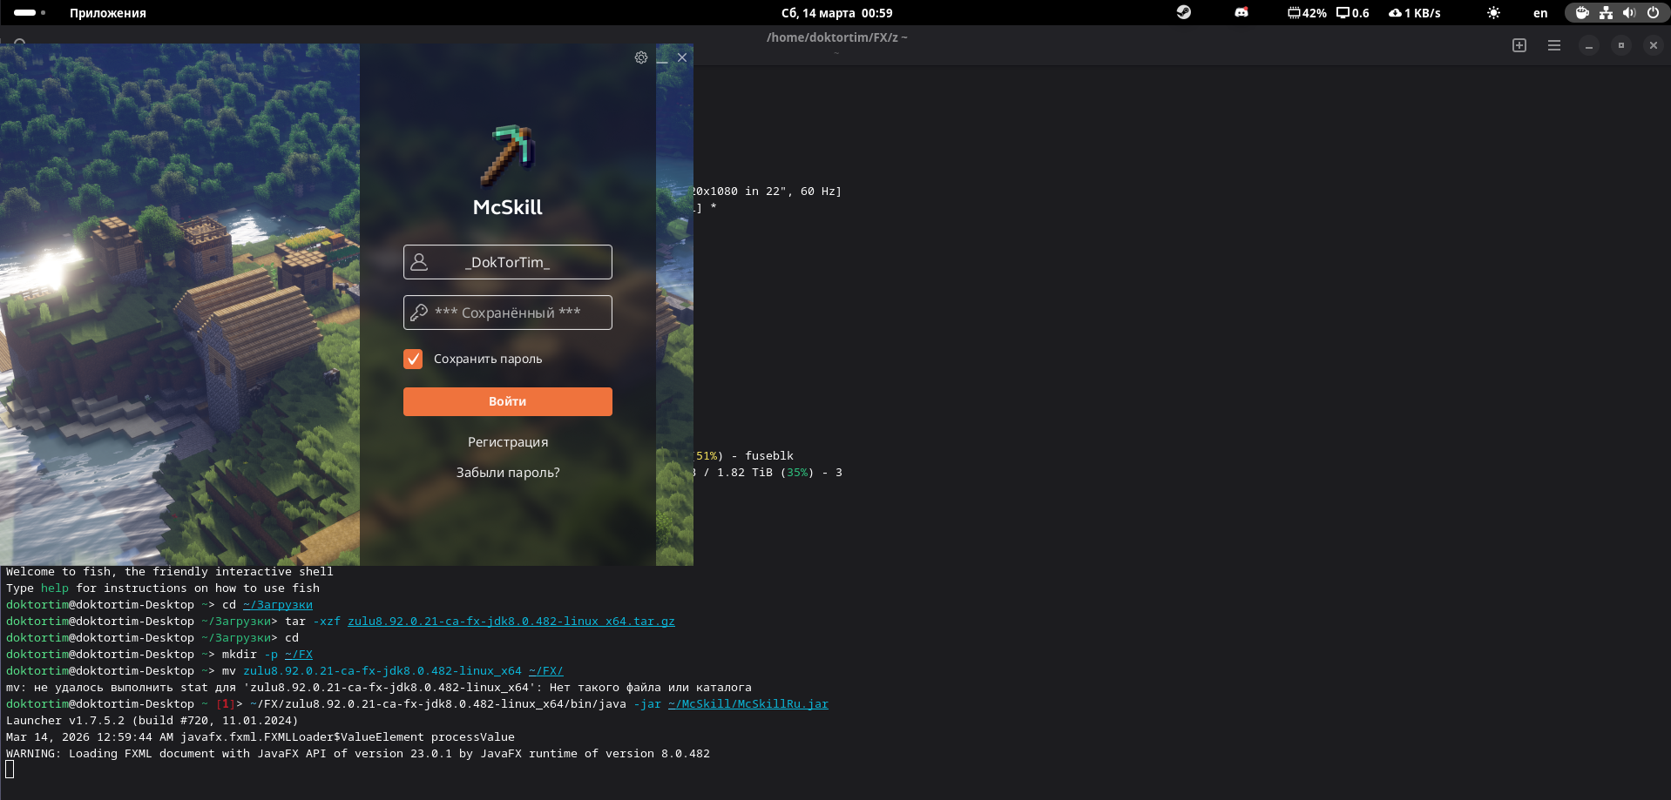Focus the saved password field

(508, 313)
